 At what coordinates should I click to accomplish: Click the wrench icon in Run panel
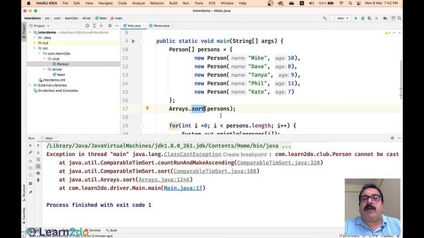pos(30,153)
